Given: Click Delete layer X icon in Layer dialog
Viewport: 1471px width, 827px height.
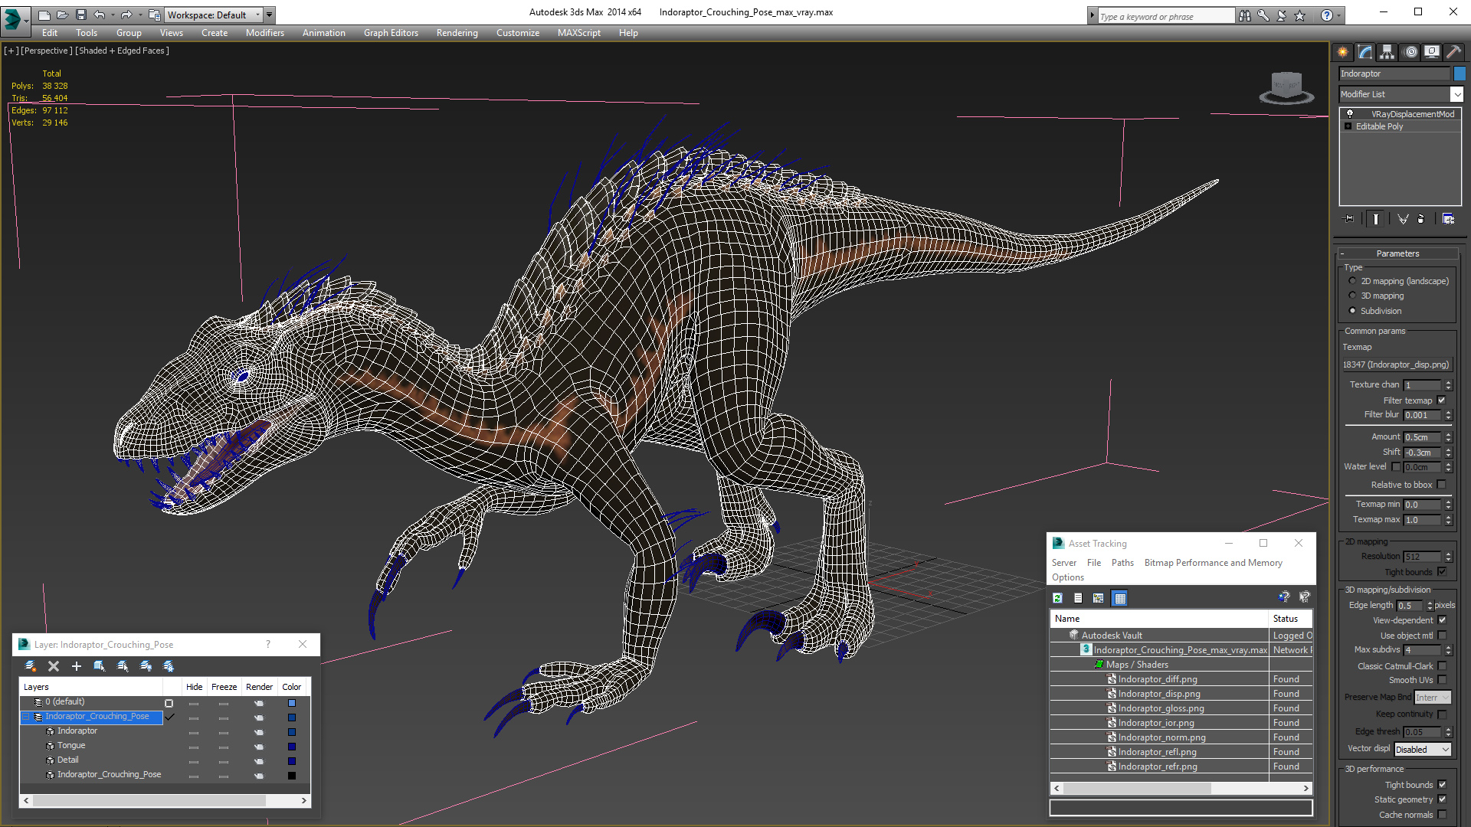Looking at the screenshot, I should tap(54, 666).
